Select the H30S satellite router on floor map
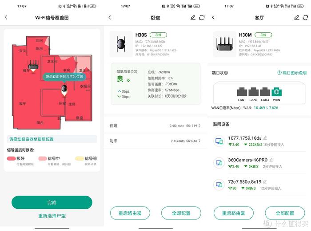311x231 pixels. pyautogui.click(x=64, y=90)
